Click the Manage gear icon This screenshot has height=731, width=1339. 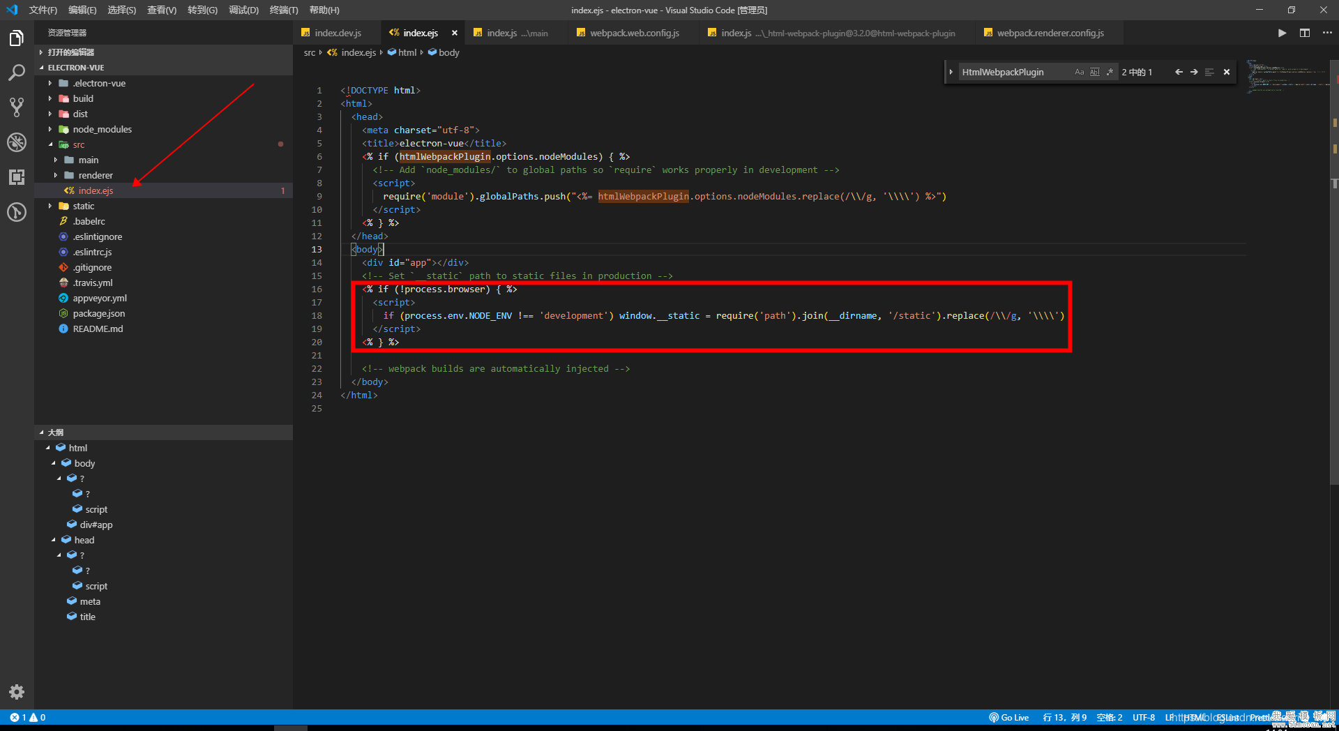(17, 691)
